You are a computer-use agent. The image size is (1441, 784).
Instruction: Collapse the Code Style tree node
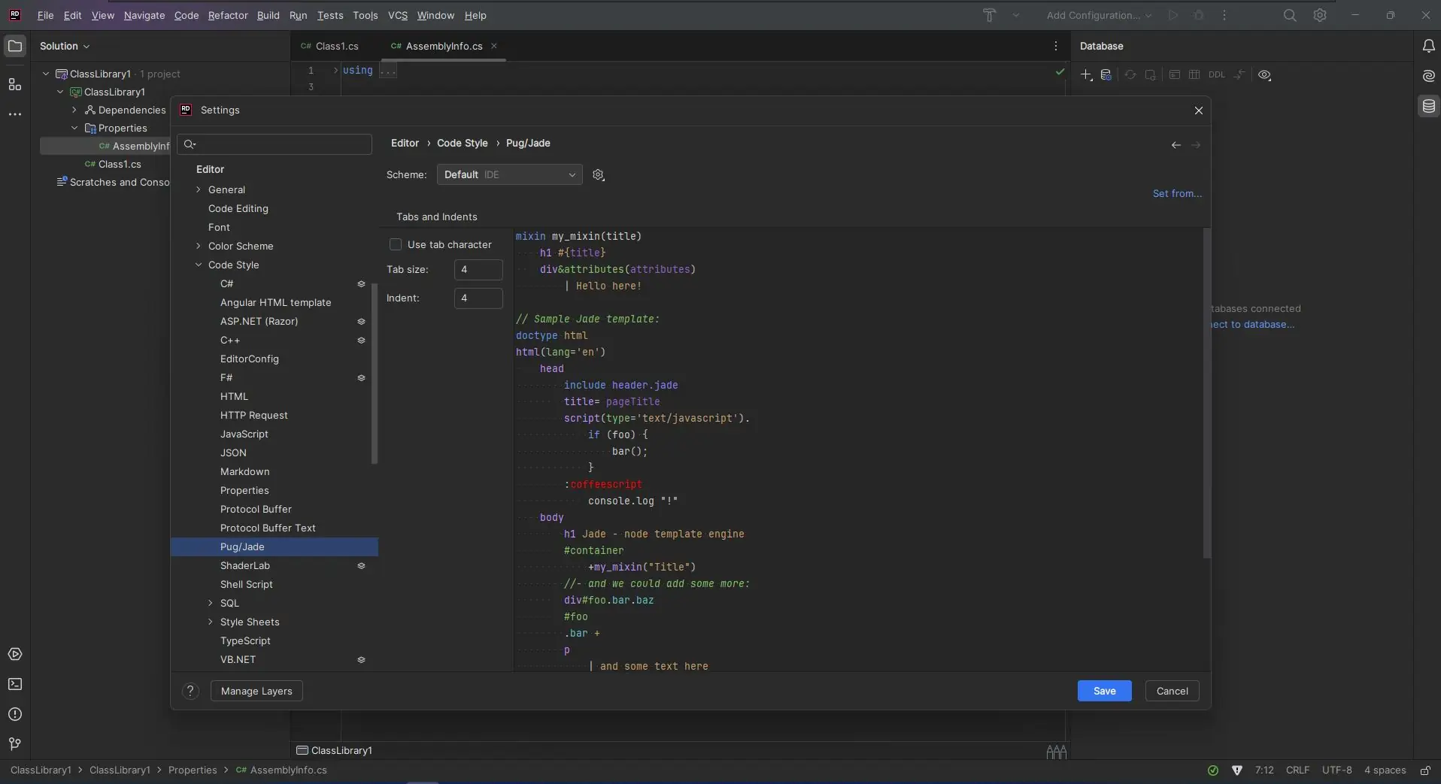click(x=199, y=265)
